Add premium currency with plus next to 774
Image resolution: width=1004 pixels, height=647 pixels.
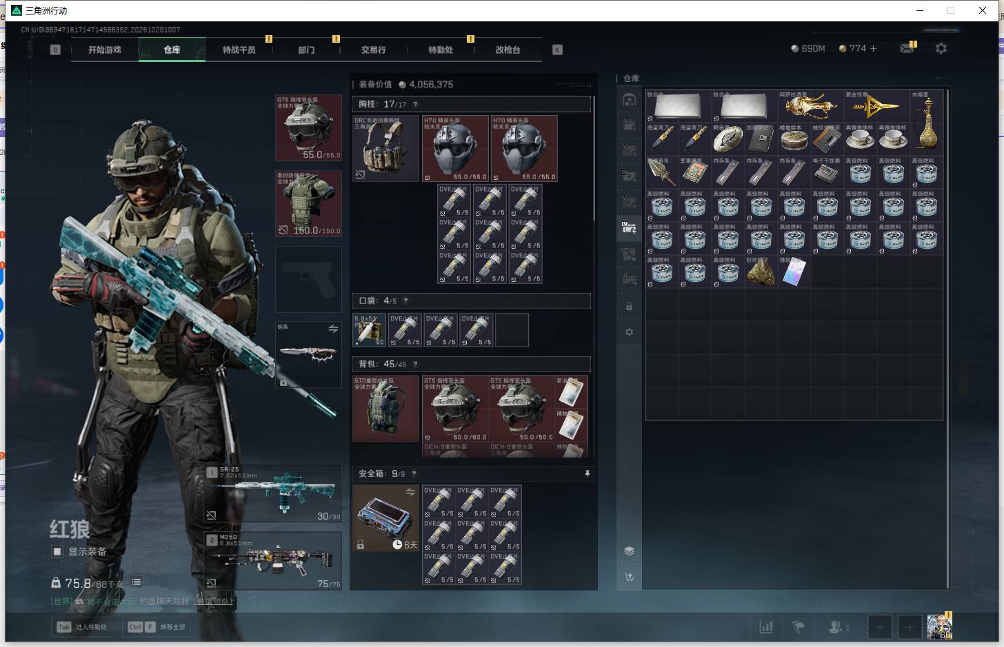point(873,48)
